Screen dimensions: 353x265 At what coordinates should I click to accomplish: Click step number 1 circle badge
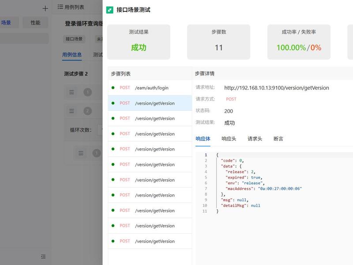[x=87, y=92]
